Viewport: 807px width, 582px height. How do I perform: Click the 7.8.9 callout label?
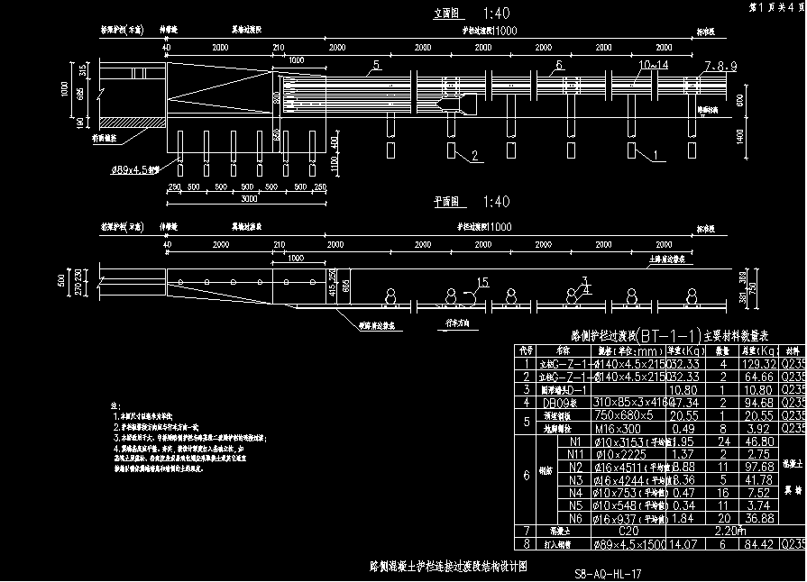pos(721,66)
